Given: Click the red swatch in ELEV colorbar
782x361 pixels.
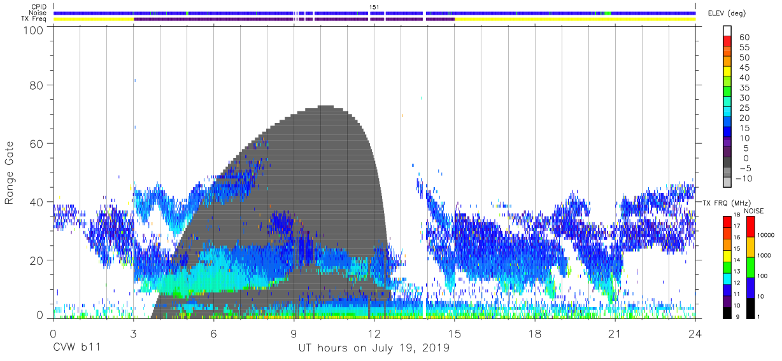Looking at the screenshot, I should (727, 39).
